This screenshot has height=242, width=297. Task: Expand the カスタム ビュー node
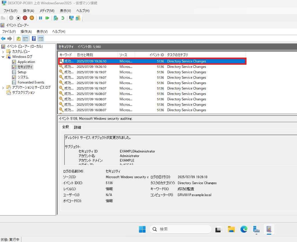tap(3, 52)
